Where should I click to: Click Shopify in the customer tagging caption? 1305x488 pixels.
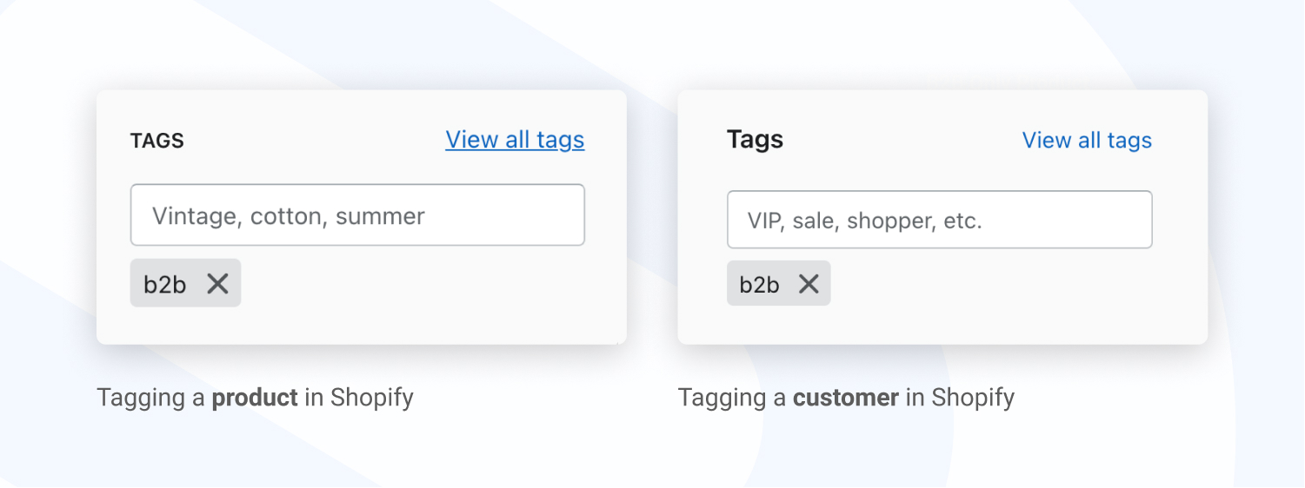tap(973, 398)
